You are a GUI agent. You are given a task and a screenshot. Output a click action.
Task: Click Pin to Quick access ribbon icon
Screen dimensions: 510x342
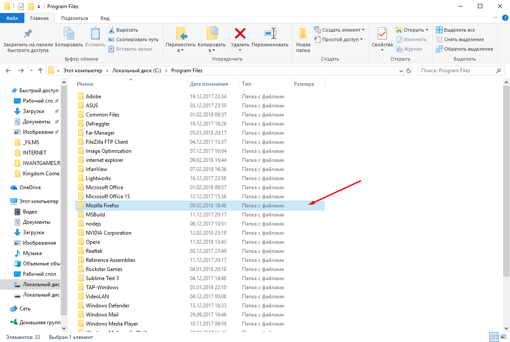[x=28, y=33]
